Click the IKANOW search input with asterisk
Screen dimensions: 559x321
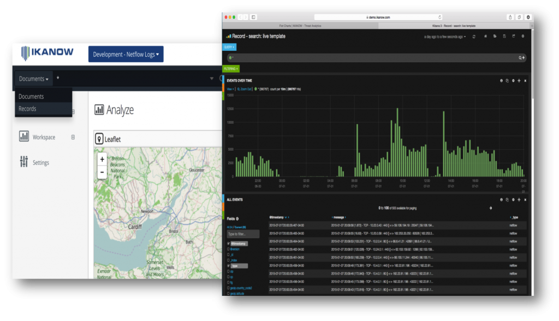(x=132, y=79)
